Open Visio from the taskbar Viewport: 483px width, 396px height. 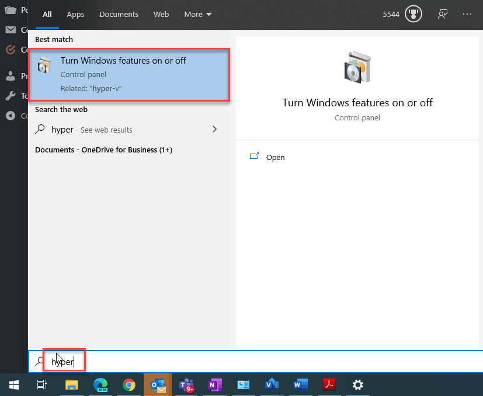pos(272,385)
